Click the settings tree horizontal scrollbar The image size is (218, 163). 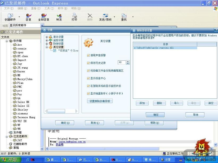coord(61,111)
